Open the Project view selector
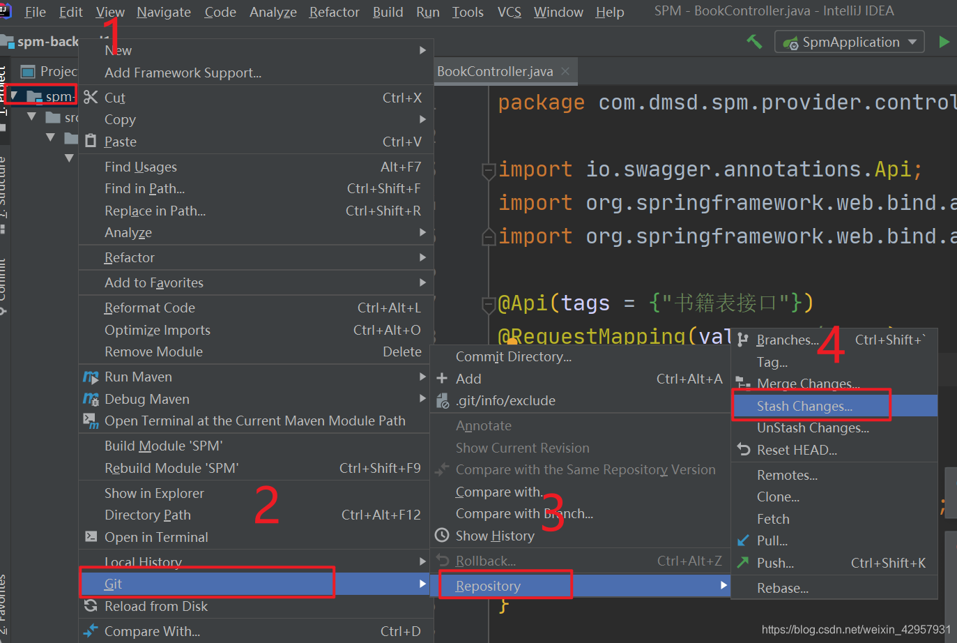The image size is (957, 643). 49,71
